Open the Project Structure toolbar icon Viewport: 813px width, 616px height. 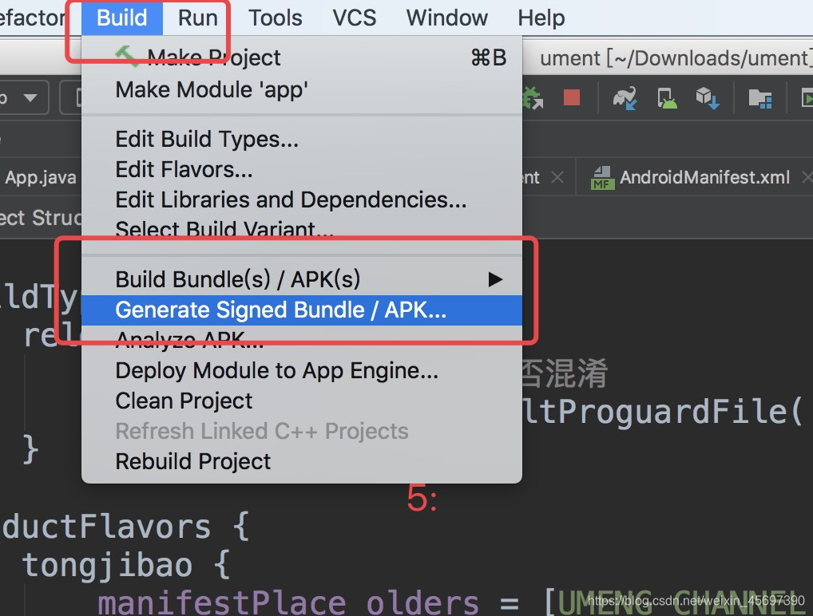760,98
